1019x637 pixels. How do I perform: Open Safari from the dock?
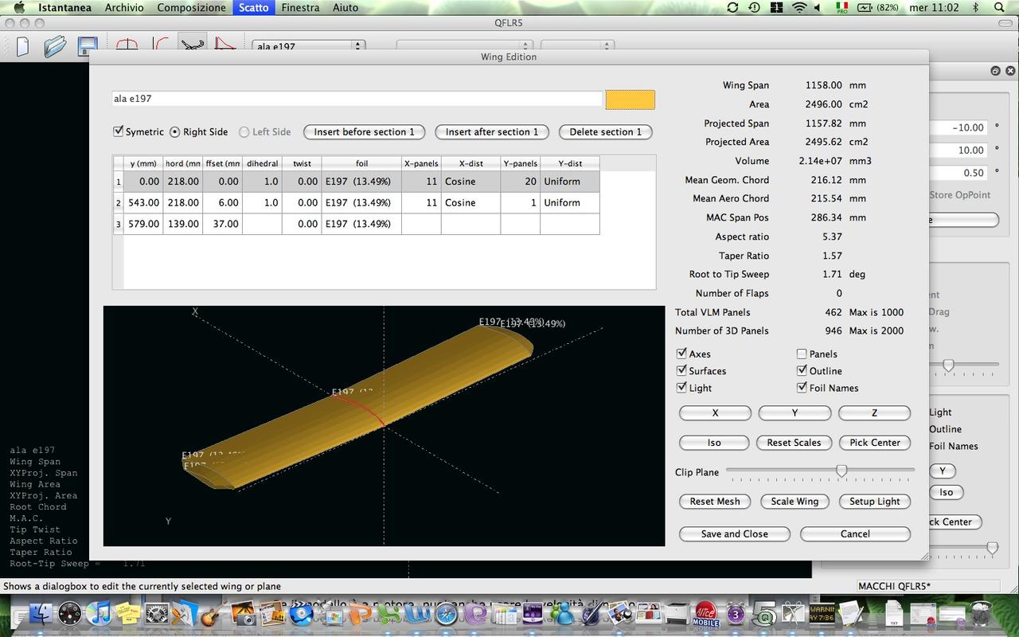pyautogui.click(x=447, y=614)
